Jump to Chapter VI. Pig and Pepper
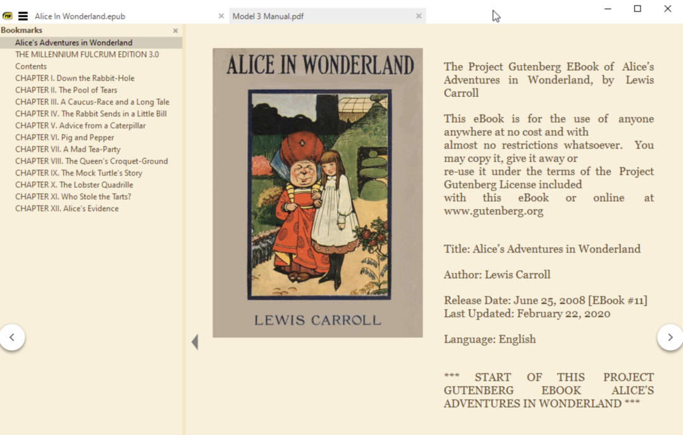The width and height of the screenshot is (683, 435). (65, 137)
